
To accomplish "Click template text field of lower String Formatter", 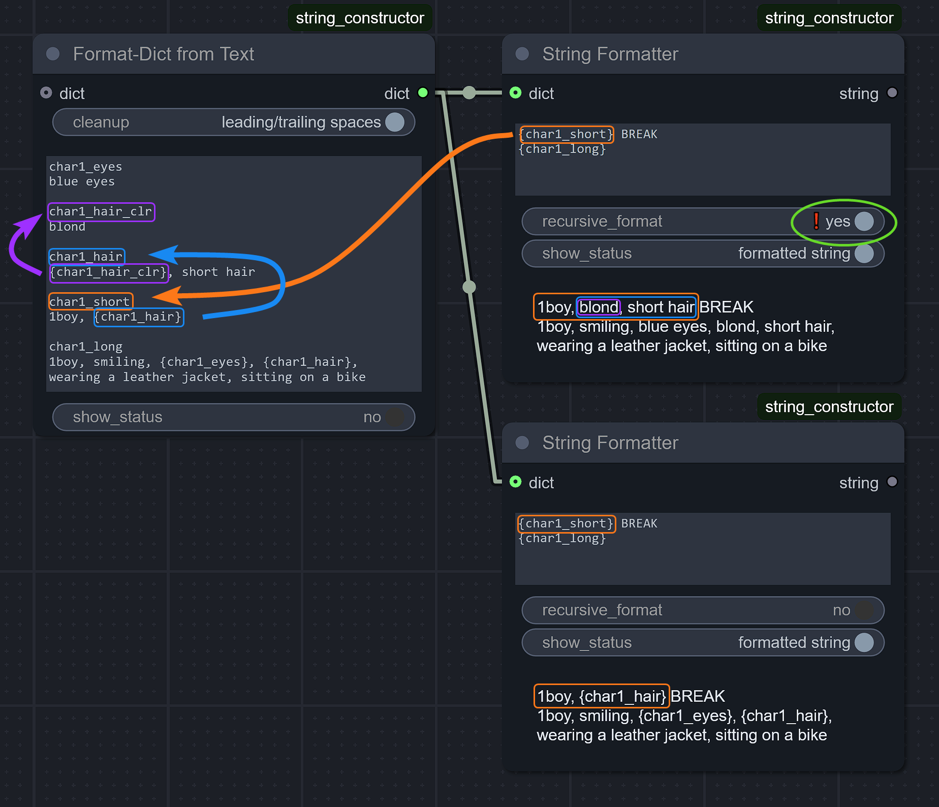I will pos(703,549).
